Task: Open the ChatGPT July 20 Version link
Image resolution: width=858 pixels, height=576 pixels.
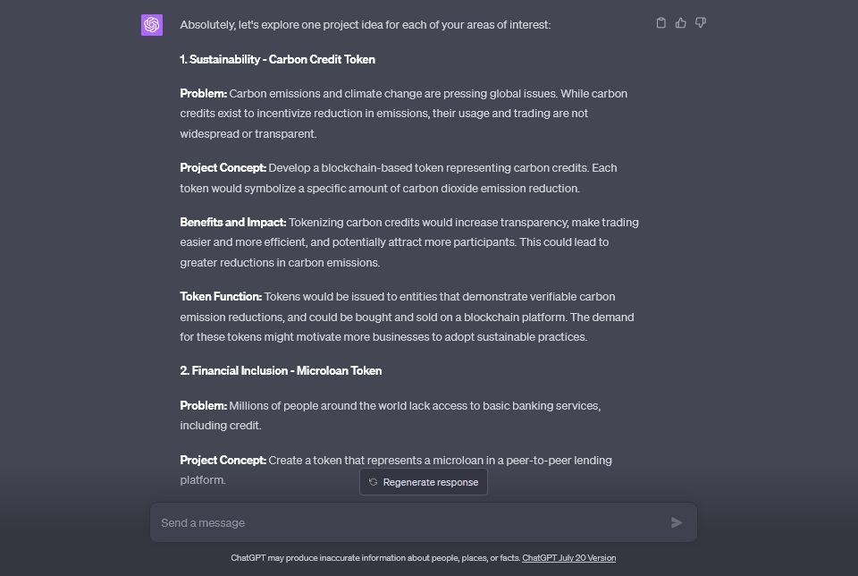Action: pos(568,557)
